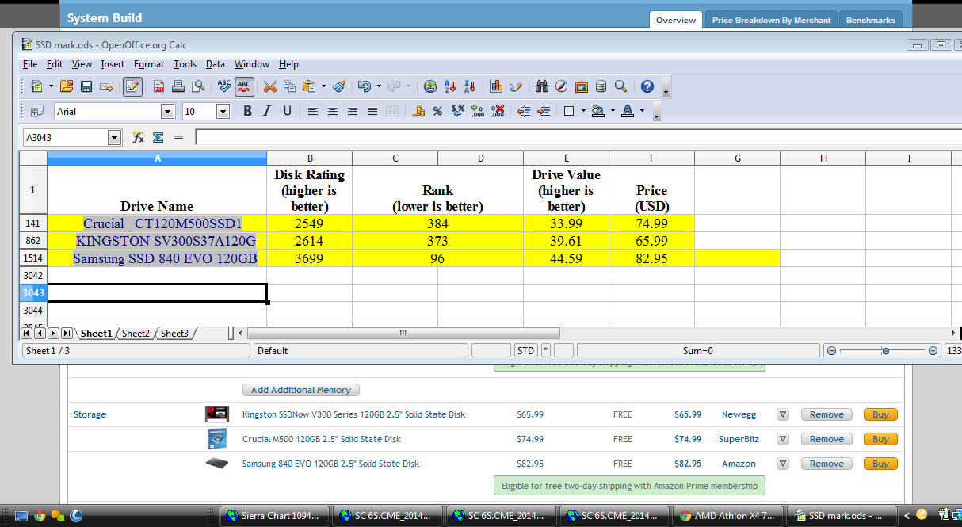This screenshot has height=527, width=962.
Task: Insert Hyperlink icon
Action: pos(430,86)
